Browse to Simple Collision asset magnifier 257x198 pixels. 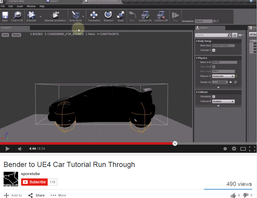pyautogui.click(x=236, y=82)
